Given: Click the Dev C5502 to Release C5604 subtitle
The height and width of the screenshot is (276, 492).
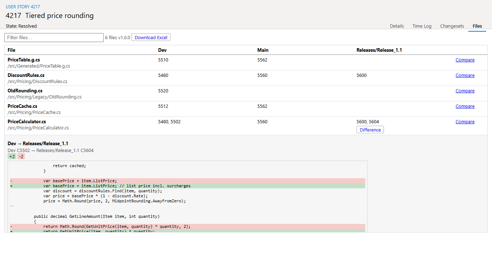Looking at the screenshot, I should (x=51, y=151).
